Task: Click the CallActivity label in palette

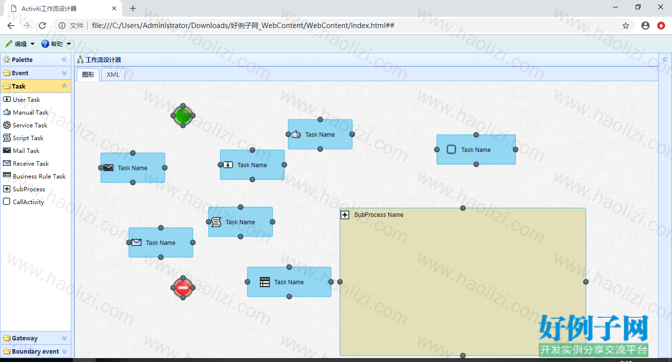Action: coord(29,202)
